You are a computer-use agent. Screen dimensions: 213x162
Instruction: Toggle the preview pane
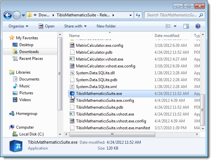tap(186, 26)
